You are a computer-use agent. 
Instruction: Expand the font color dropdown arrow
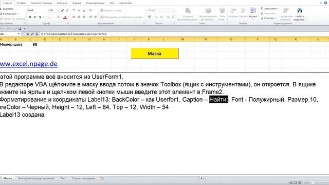[68, 17]
